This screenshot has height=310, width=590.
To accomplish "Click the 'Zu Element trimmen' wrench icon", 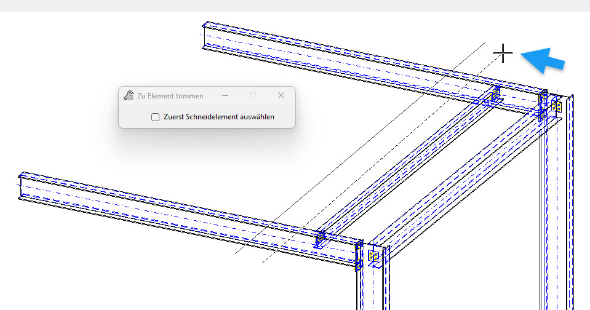I will 129,96.
